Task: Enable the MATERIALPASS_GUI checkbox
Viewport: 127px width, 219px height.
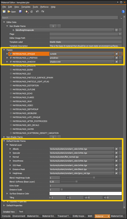Action: coord(11,74)
